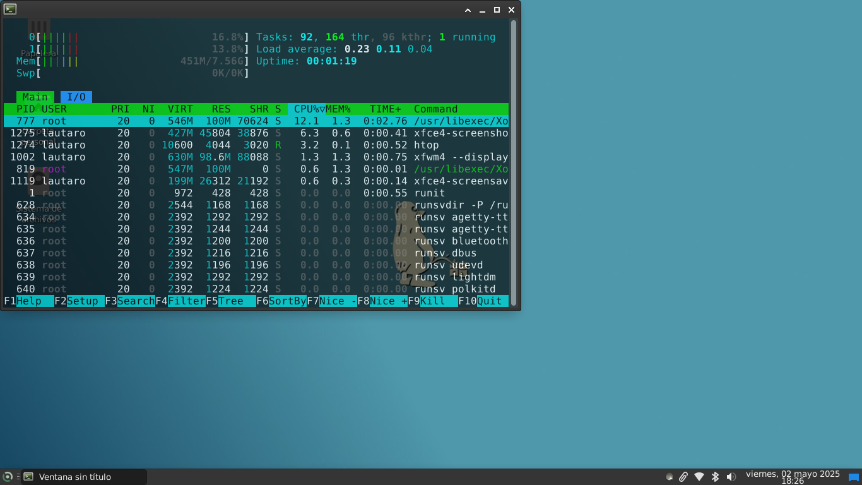Screen dimensions: 862x485
Task: Select the runsv agetty row PID 635
Action: (x=256, y=229)
